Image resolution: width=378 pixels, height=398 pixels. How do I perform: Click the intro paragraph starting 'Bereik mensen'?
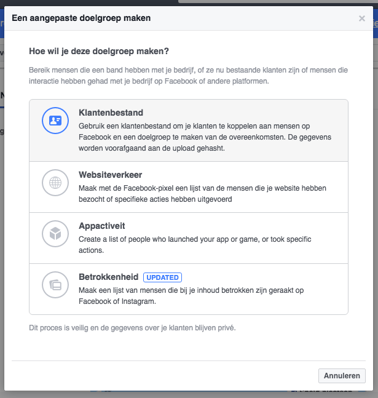(x=188, y=76)
